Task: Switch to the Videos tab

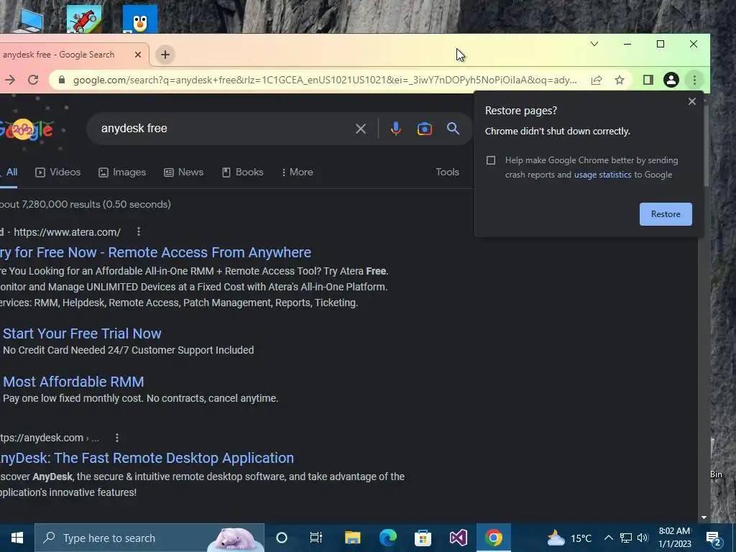Action: tap(58, 172)
